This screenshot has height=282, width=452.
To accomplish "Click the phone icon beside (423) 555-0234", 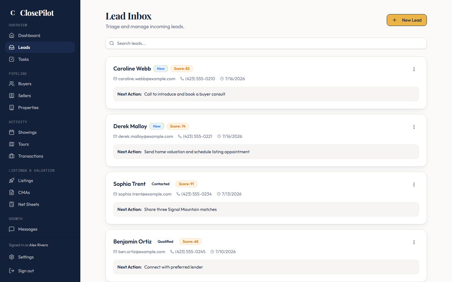I will (x=178, y=194).
